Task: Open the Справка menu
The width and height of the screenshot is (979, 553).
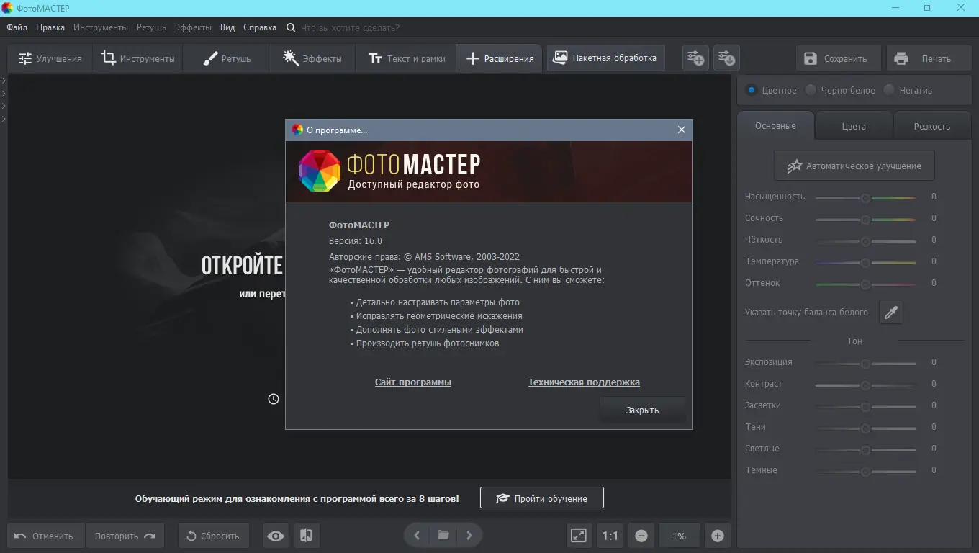Action: click(260, 27)
